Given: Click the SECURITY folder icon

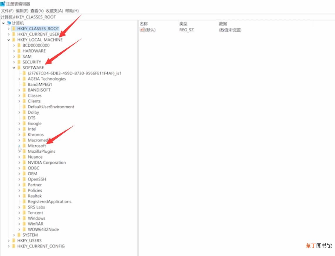Looking at the screenshot, I should pyautogui.click(x=19, y=62).
